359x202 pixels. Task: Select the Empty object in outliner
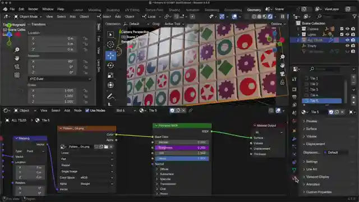coord(312,46)
